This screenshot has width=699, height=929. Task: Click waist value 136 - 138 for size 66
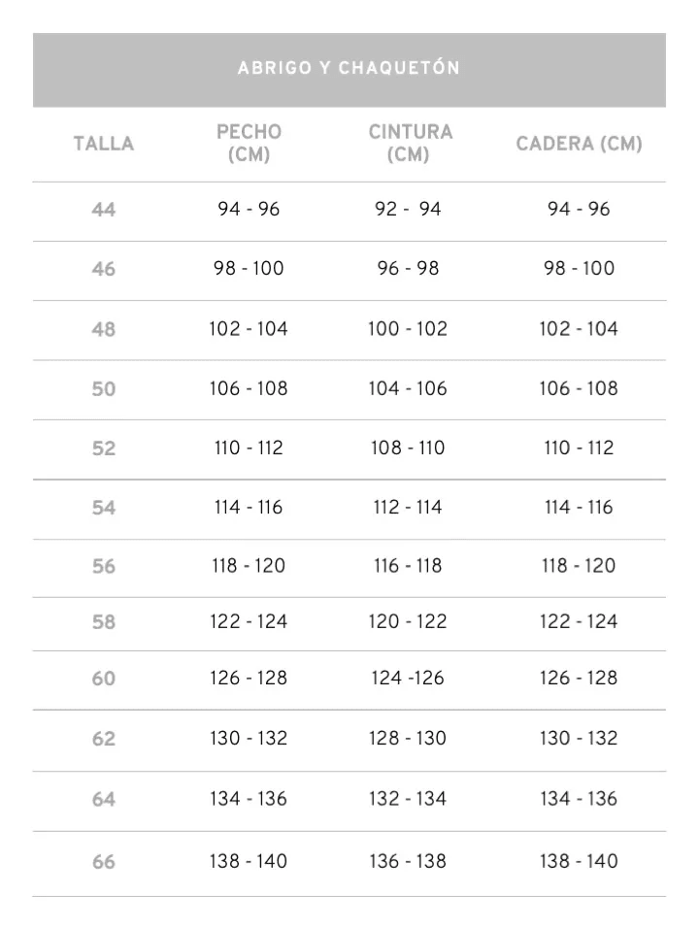click(408, 862)
